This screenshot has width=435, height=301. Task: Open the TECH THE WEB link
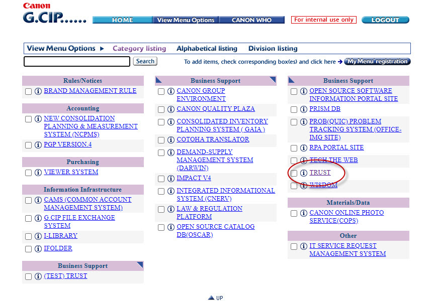pyautogui.click(x=333, y=160)
